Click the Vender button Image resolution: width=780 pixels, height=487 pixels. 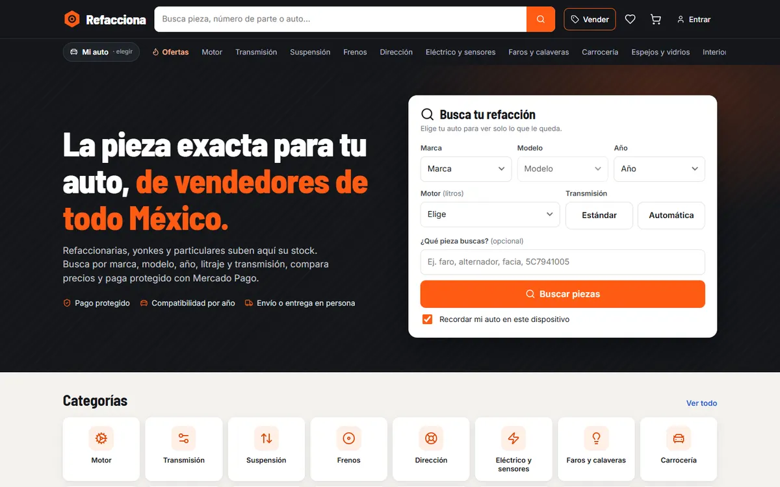[x=590, y=19]
